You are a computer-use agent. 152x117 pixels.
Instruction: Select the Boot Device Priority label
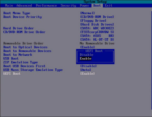[22, 17]
